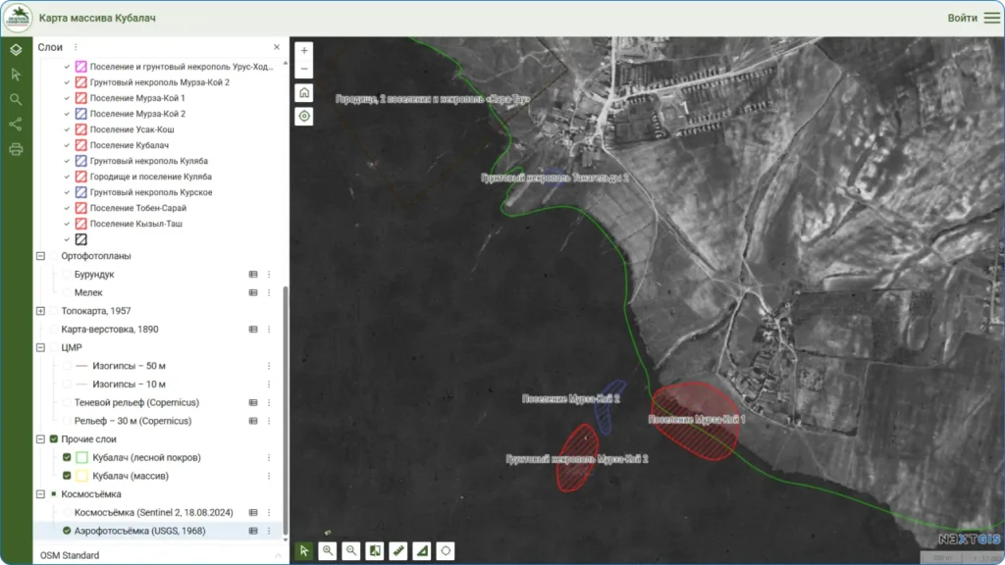Turn on Космосъёмка (Sentinel 2, 18.08.2024) layer
The height and width of the screenshot is (565, 1005).
[67, 512]
